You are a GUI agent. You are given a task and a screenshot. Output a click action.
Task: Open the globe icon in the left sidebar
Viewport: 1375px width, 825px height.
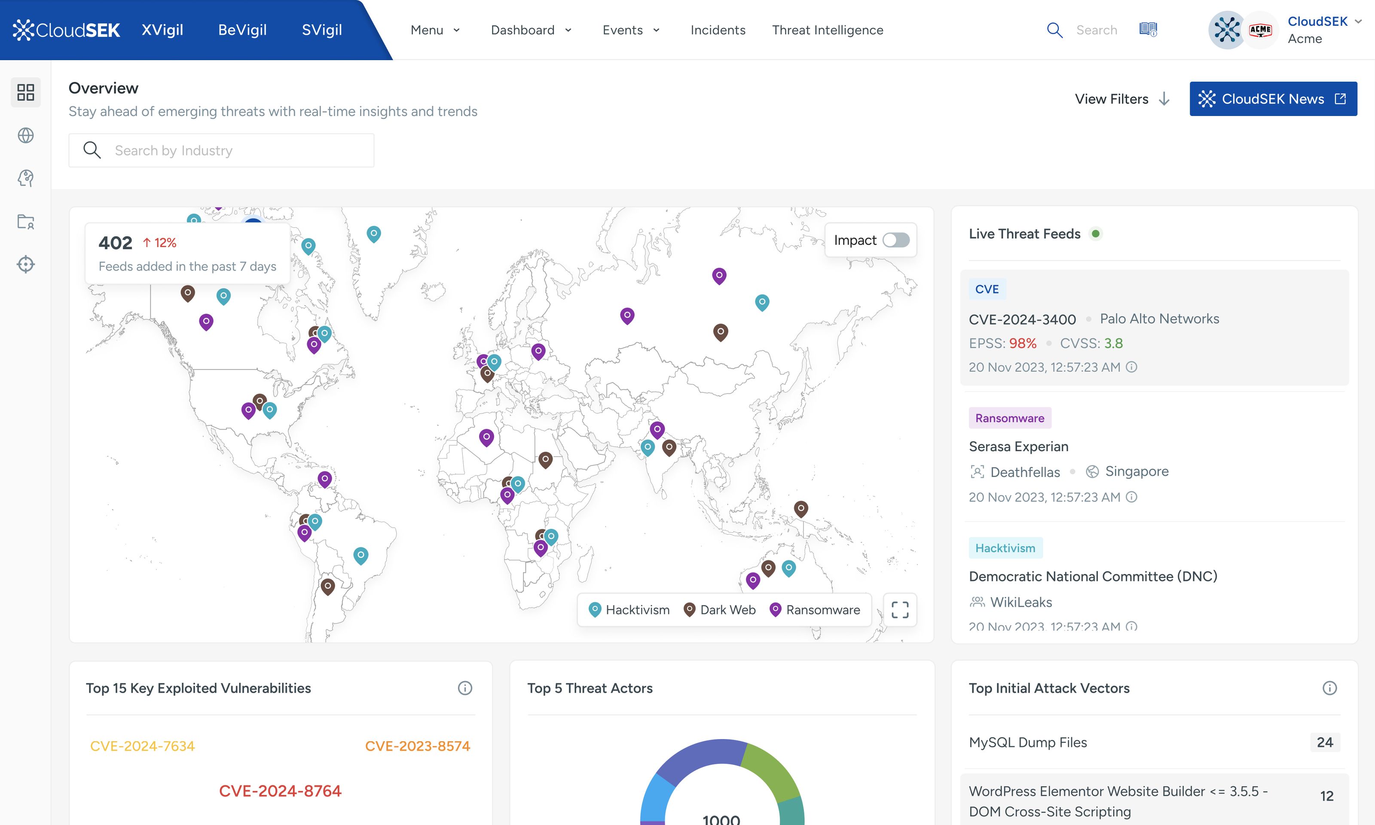click(25, 135)
